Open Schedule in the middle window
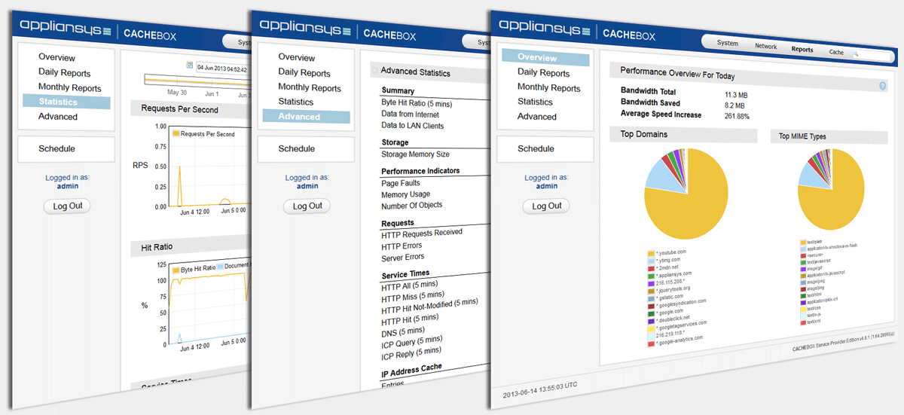The image size is (904, 415). pyautogui.click(x=296, y=148)
